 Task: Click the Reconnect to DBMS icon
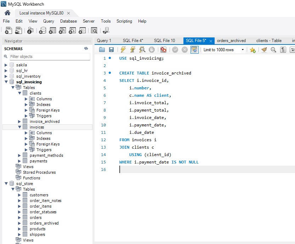tap(106, 31)
